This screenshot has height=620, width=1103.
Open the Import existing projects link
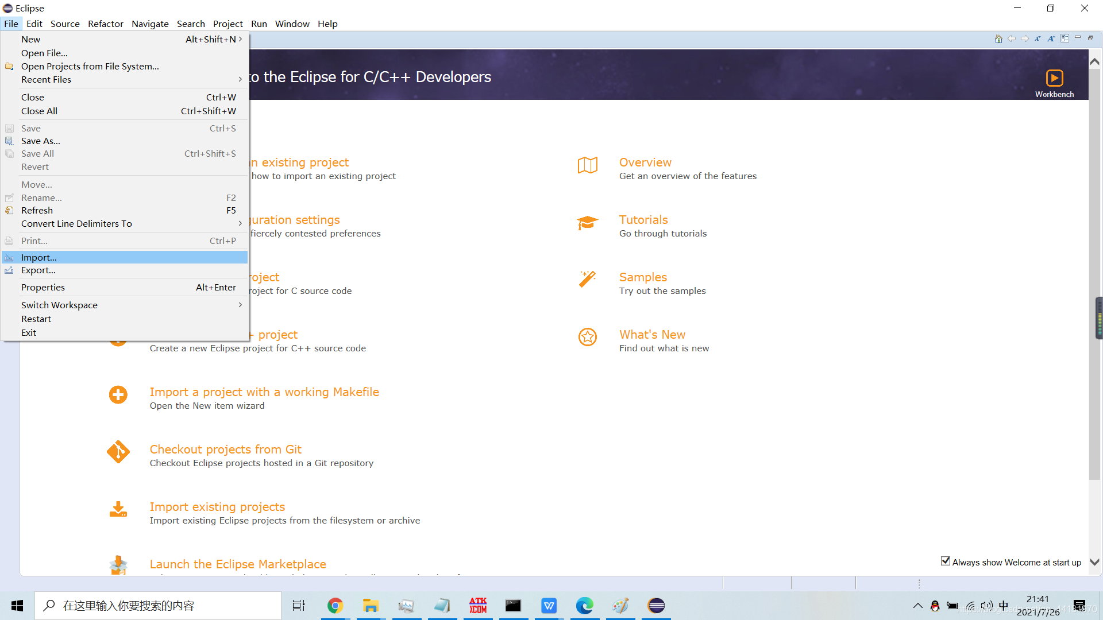point(217,507)
